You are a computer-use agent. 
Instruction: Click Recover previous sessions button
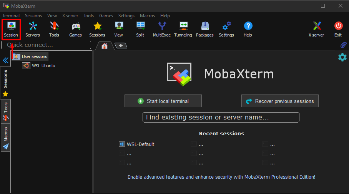280,101
